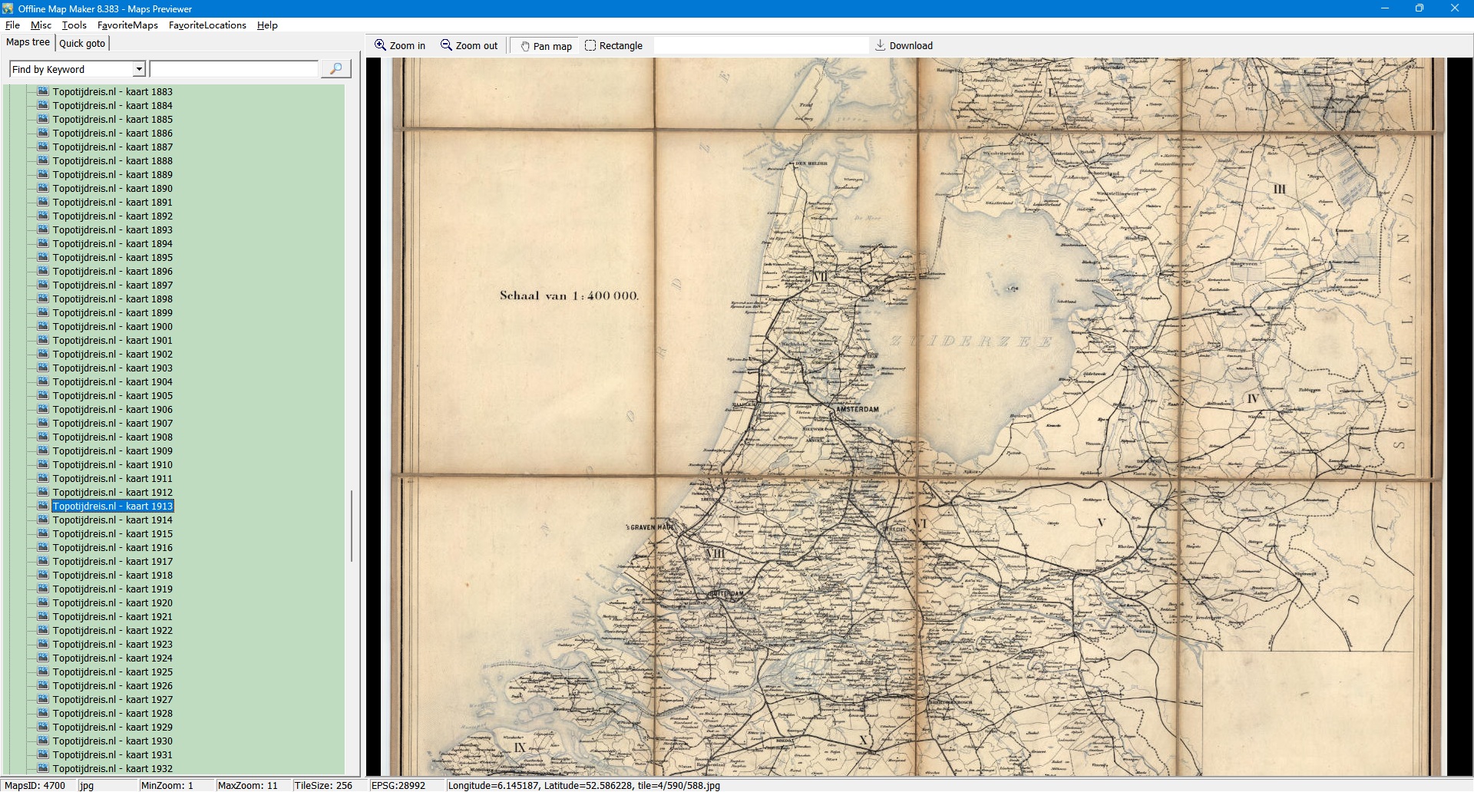This screenshot has width=1474, height=792.
Task: Click the keyword search text field
Action: [x=233, y=69]
